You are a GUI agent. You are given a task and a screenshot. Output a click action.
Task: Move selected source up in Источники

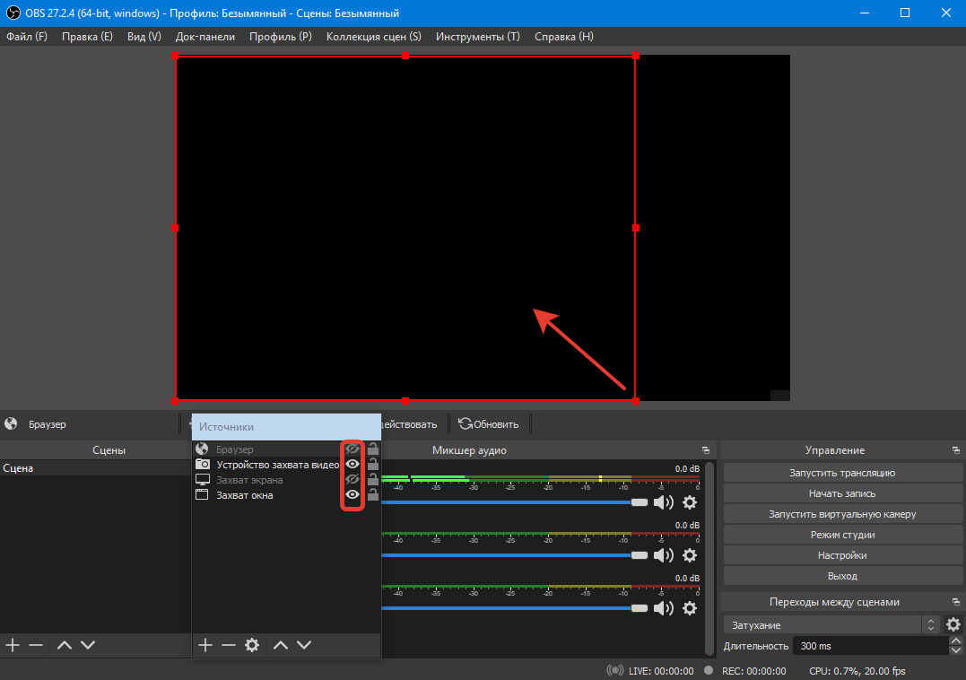(281, 645)
